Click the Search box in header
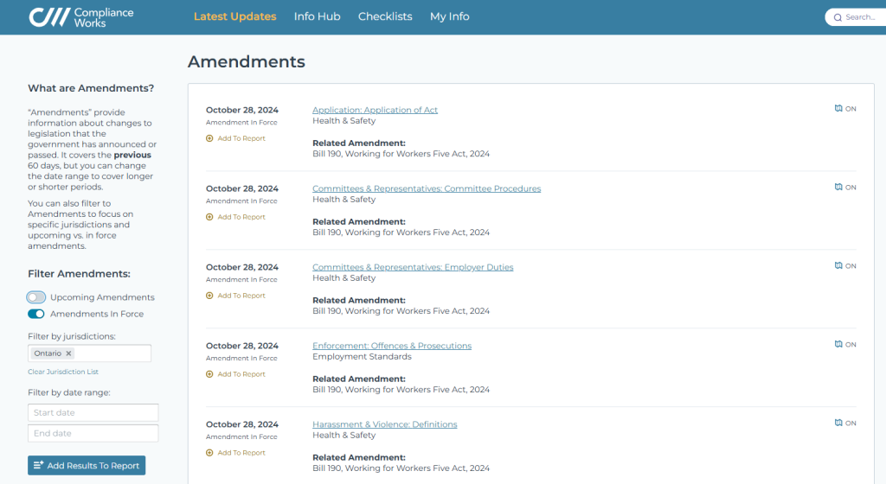The image size is (886, 484). click(x=856, y=17)
